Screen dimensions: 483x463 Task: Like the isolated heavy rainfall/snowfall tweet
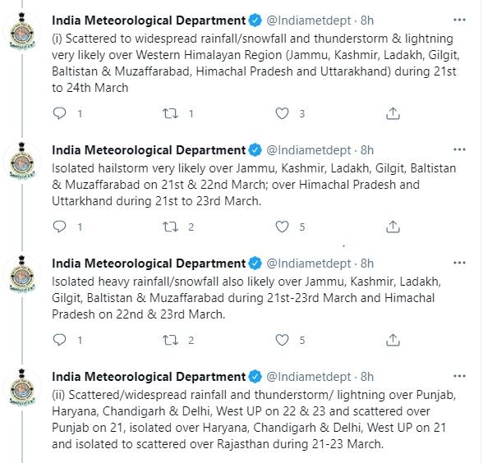282,340
